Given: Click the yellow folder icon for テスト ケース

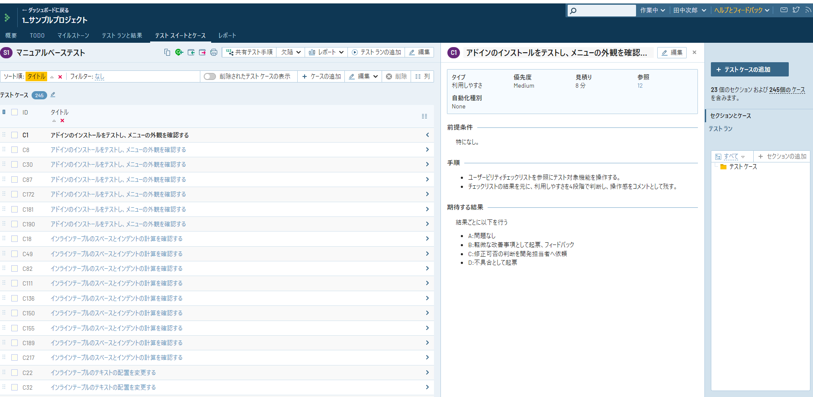Looking at the screenshot, I should click(723, 167).
